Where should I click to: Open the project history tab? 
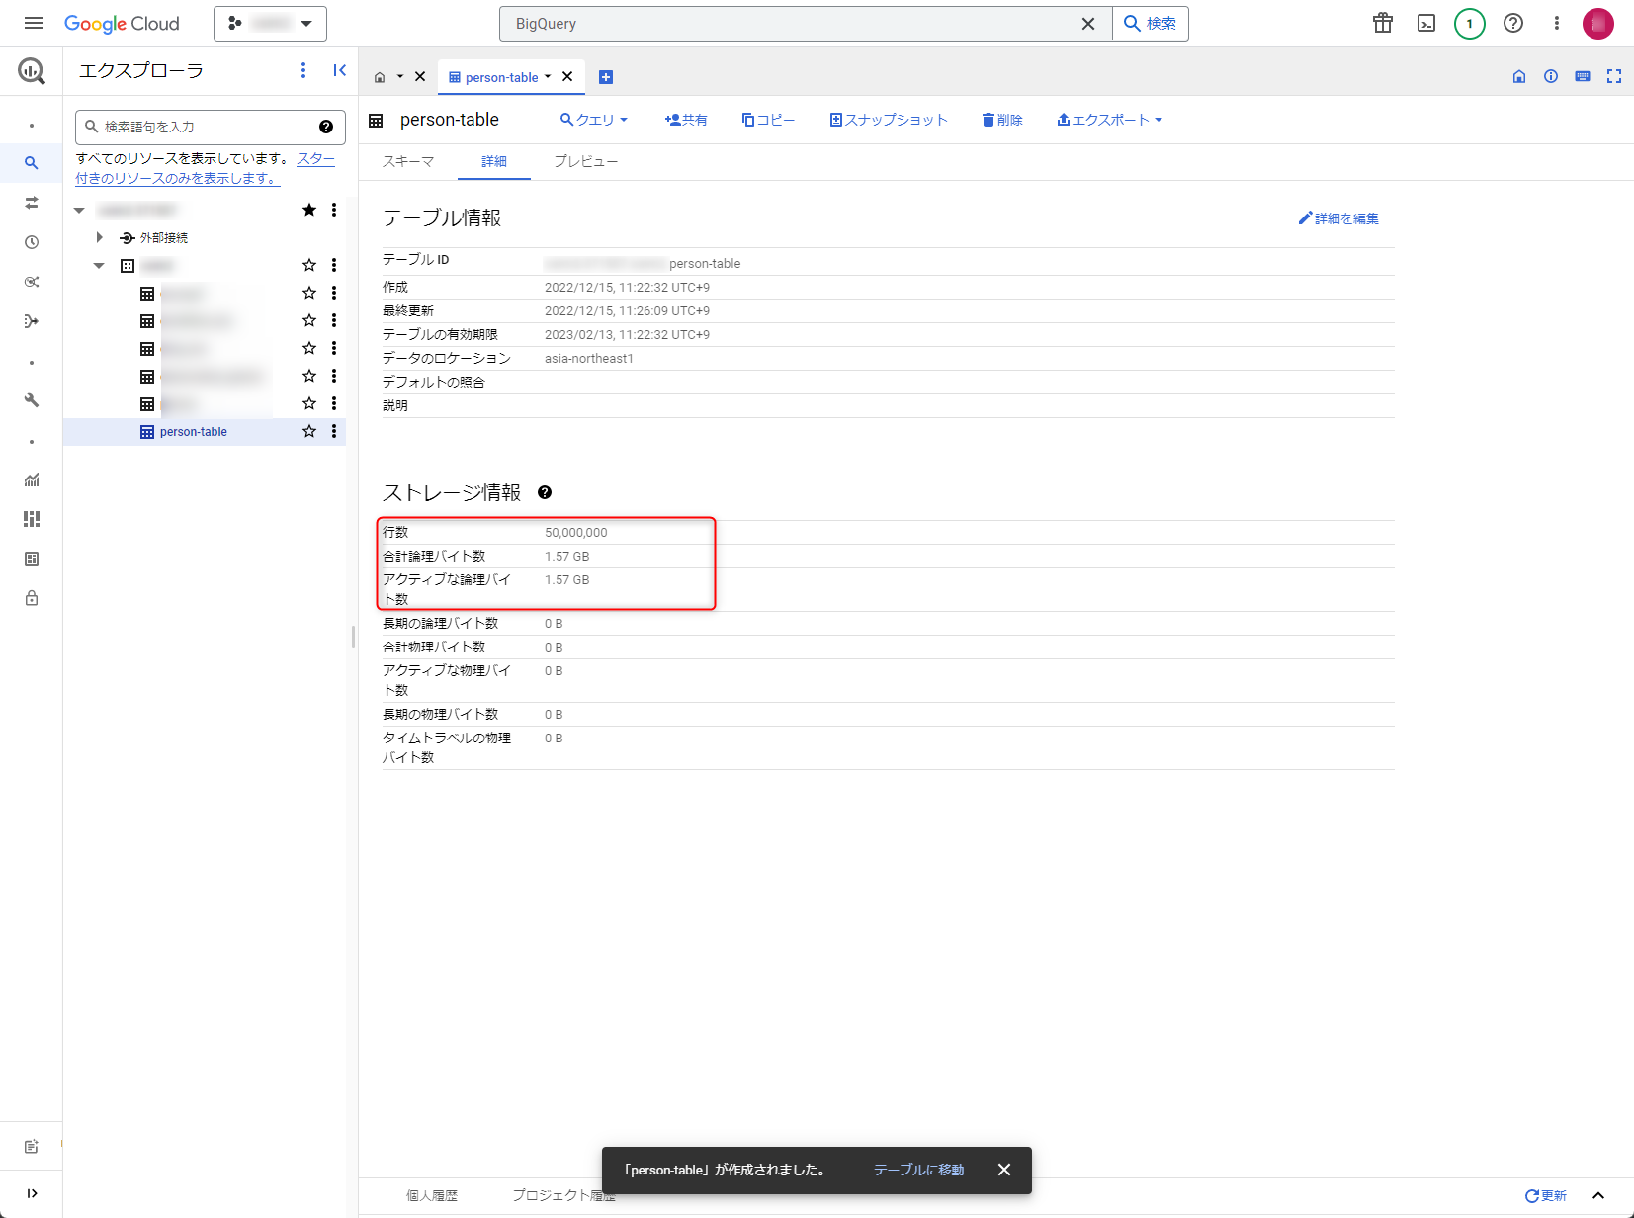563,1195
